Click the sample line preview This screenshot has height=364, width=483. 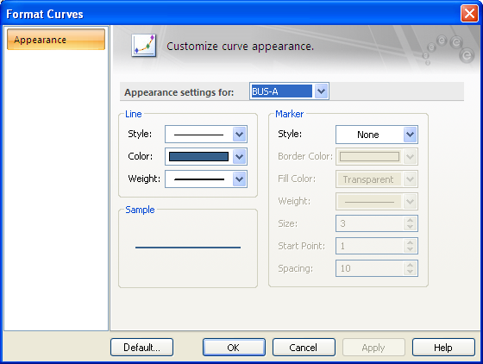[x=188, y=248]
